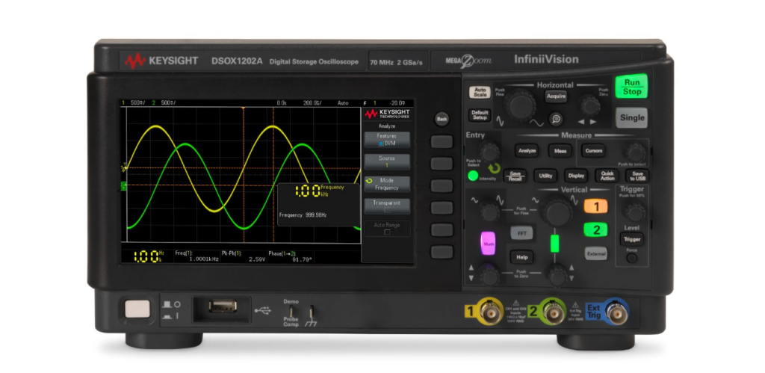Click the Trigger Level knob
This screenshot has width=765, height=373.
634,212
